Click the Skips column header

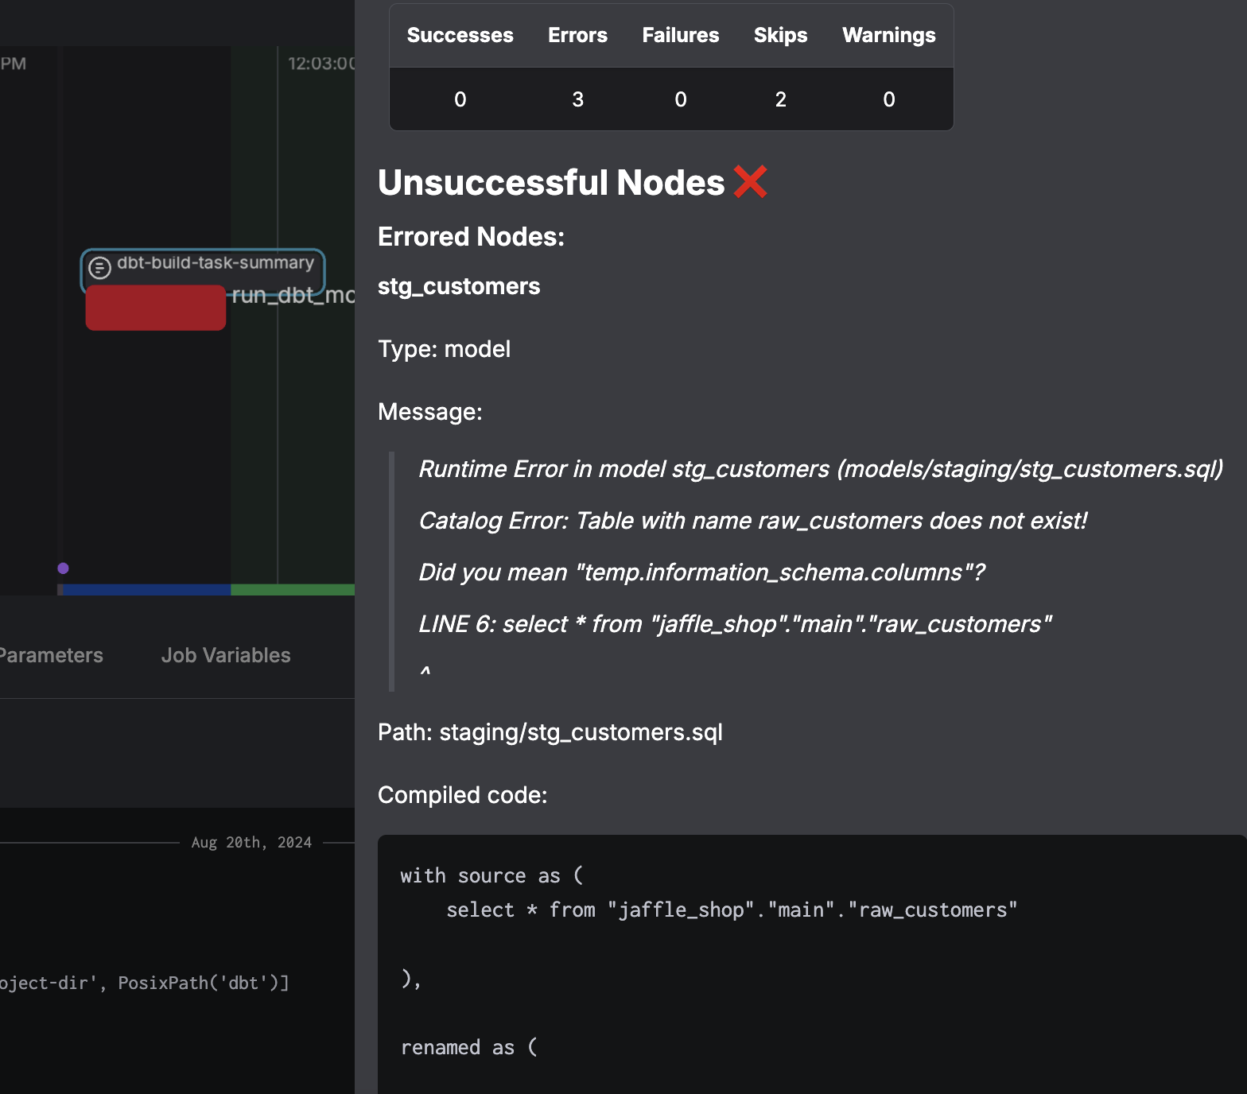(x=781, y=35)
